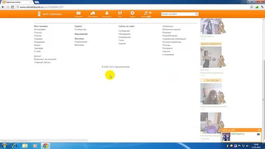Viewport: 265px width, 149px height.
Task: Click the Odnoklassniki logo in header
Action: [x=39, y=14]
